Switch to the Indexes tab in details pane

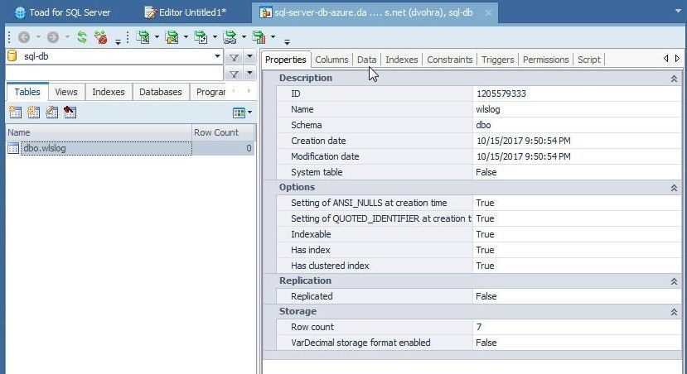point(401,60)
